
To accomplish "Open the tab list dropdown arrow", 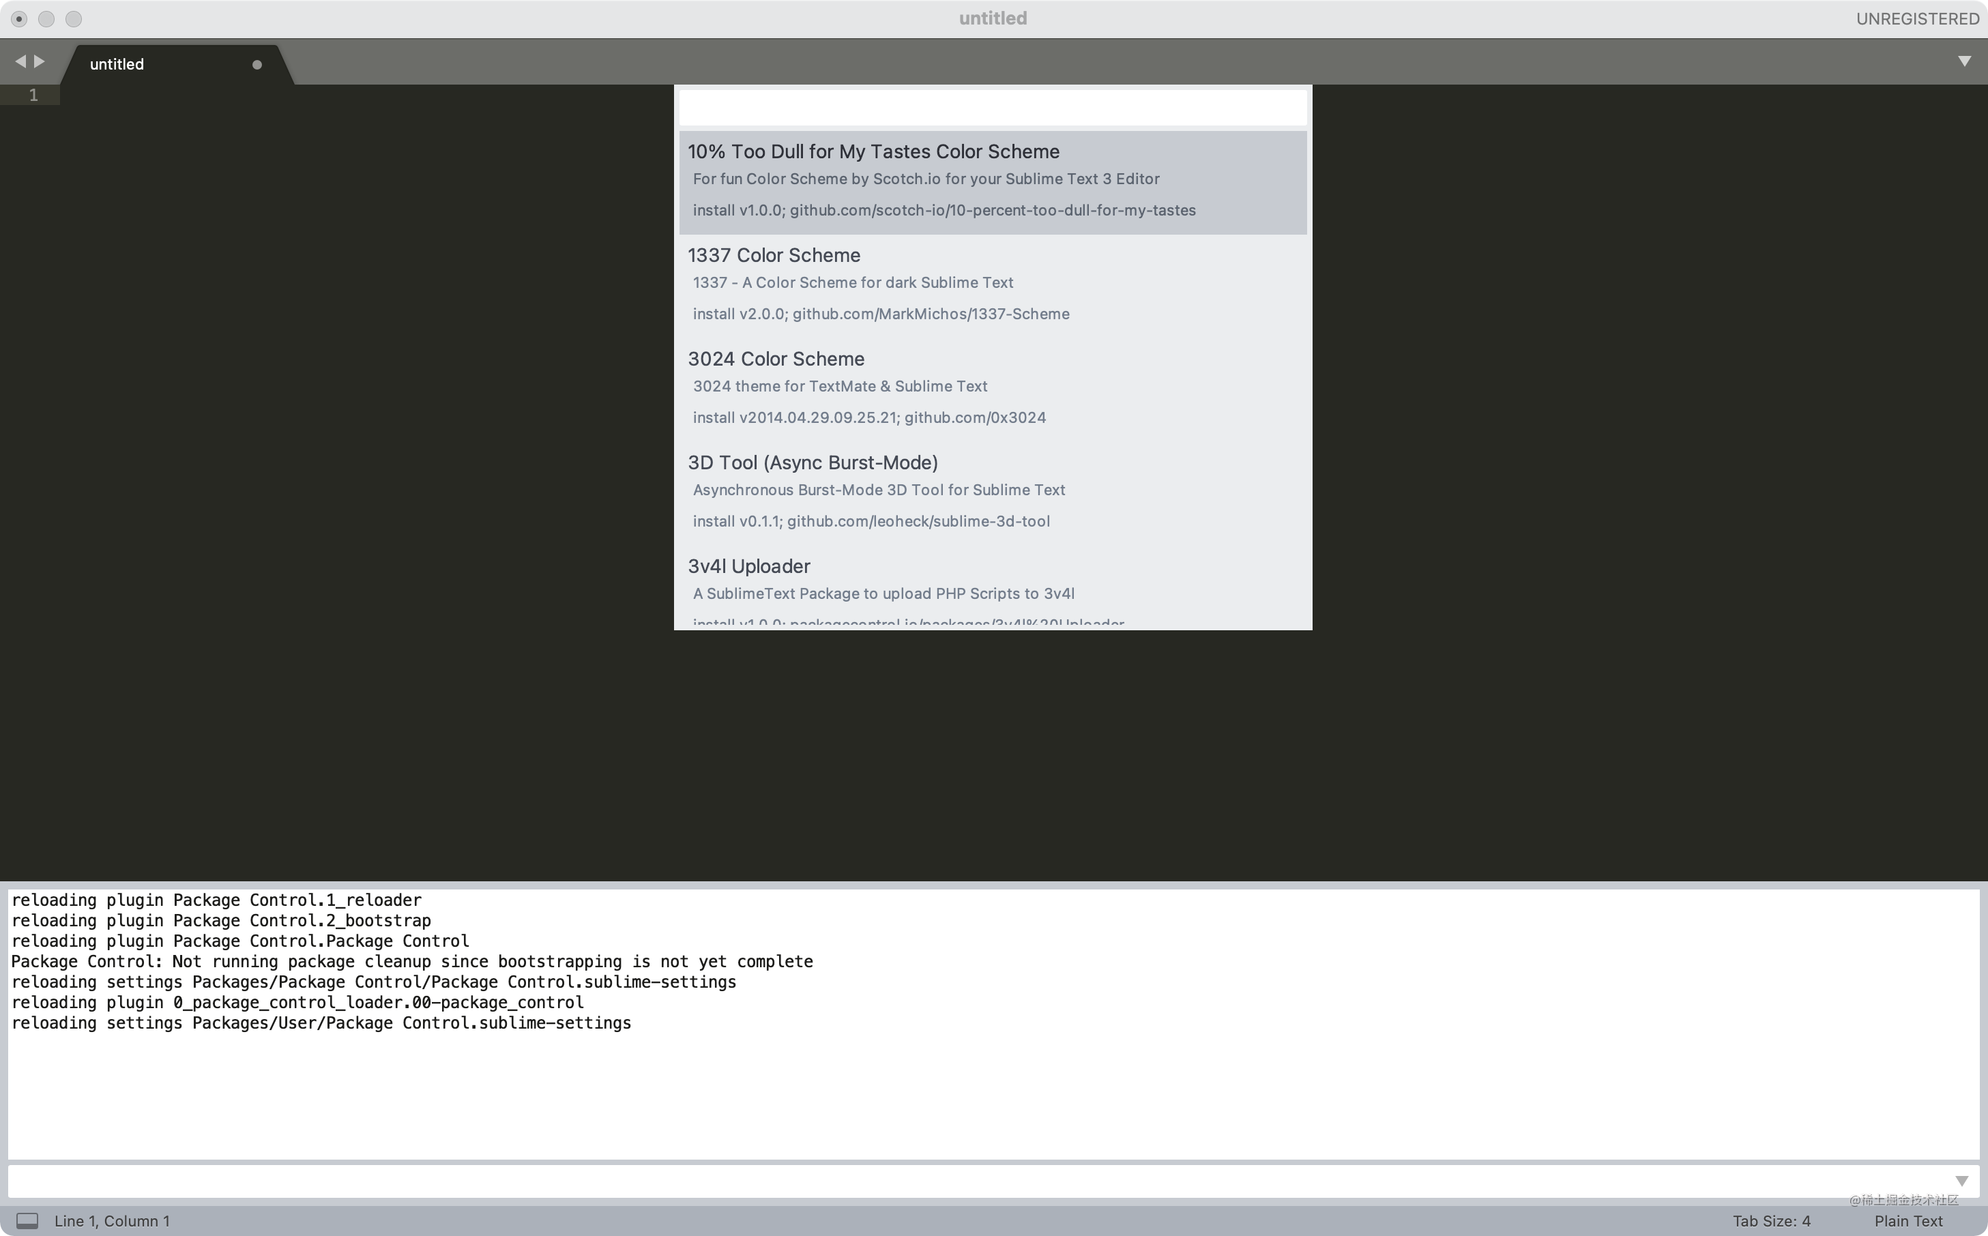I will click(x=1964, y=61).
